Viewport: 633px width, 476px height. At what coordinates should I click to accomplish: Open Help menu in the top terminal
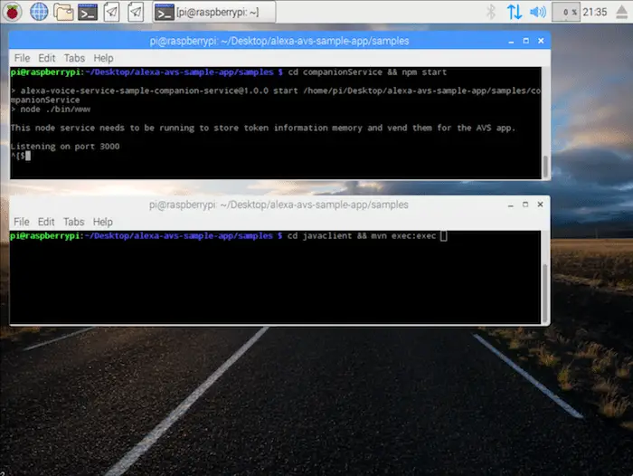[103, 58]
